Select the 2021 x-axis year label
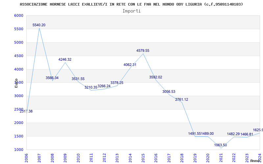This screenshot has width=263, height=164. [x=221, y=157]
